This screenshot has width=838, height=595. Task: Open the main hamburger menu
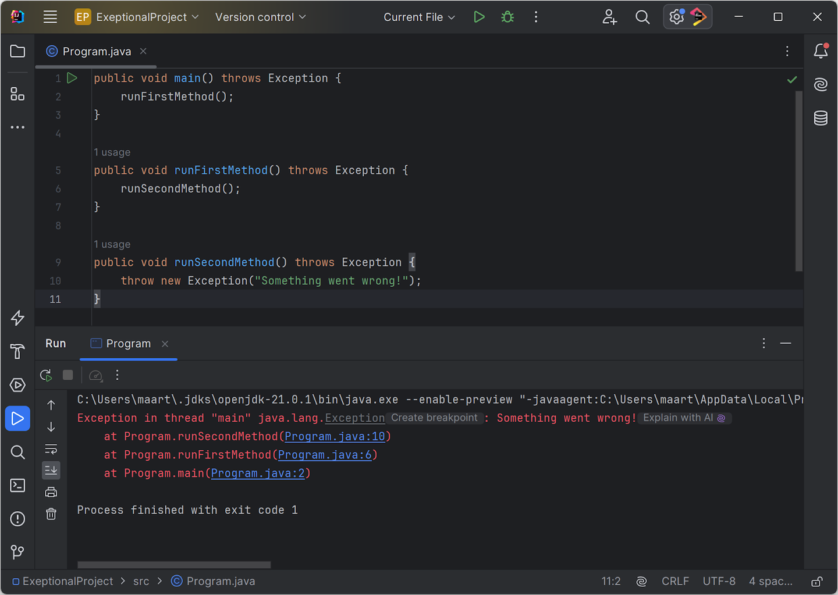[50, 17]
